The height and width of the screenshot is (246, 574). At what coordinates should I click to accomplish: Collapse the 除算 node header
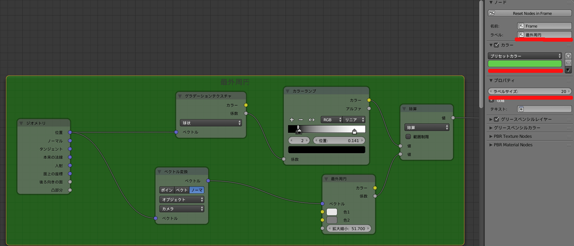pos(405,109)
